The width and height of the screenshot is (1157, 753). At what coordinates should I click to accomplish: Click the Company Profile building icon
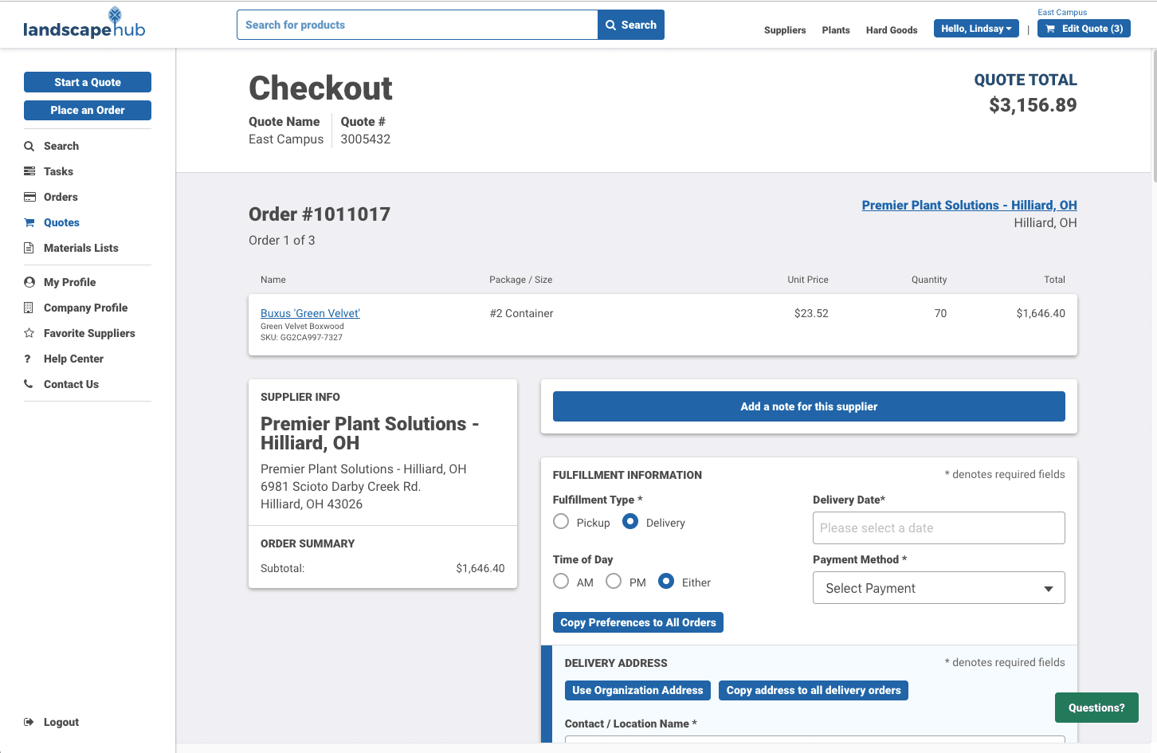(29, 308)
